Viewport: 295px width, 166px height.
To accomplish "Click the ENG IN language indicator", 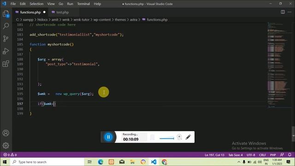I will [x=266, y=162].
